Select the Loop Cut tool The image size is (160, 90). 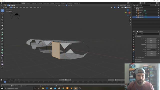(2, 44)
